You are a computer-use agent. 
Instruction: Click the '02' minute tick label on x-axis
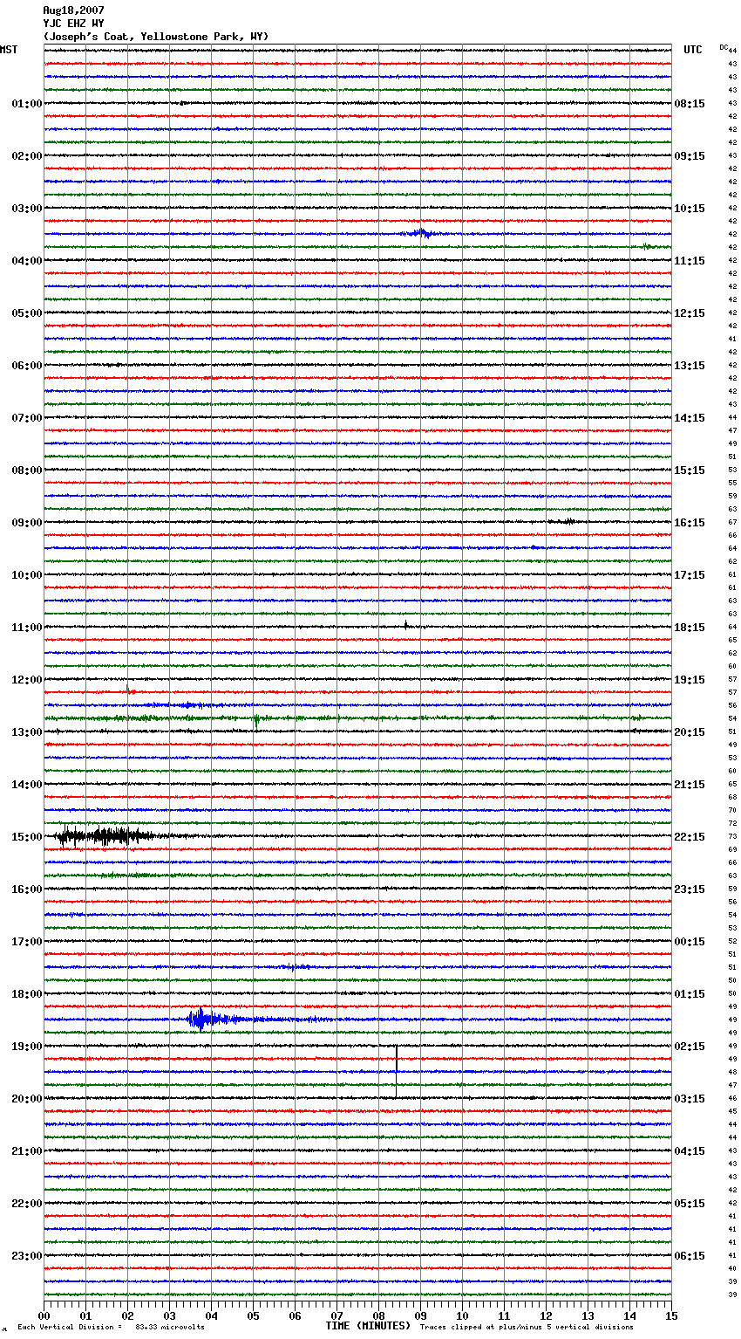(128, 1315)
